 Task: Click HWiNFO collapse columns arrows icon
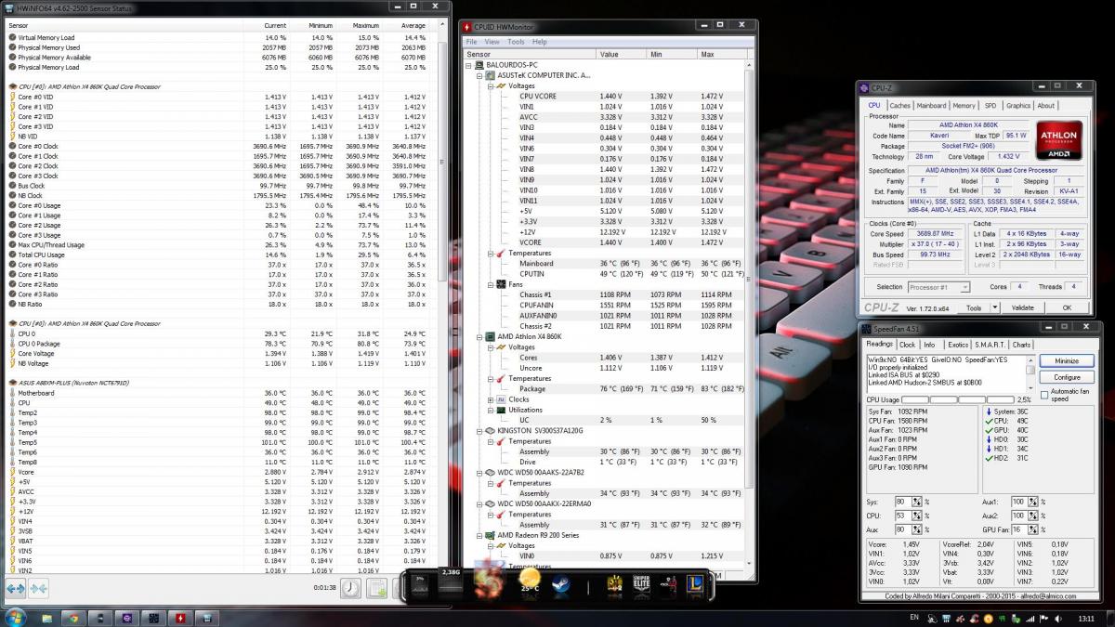click(38, 588)
